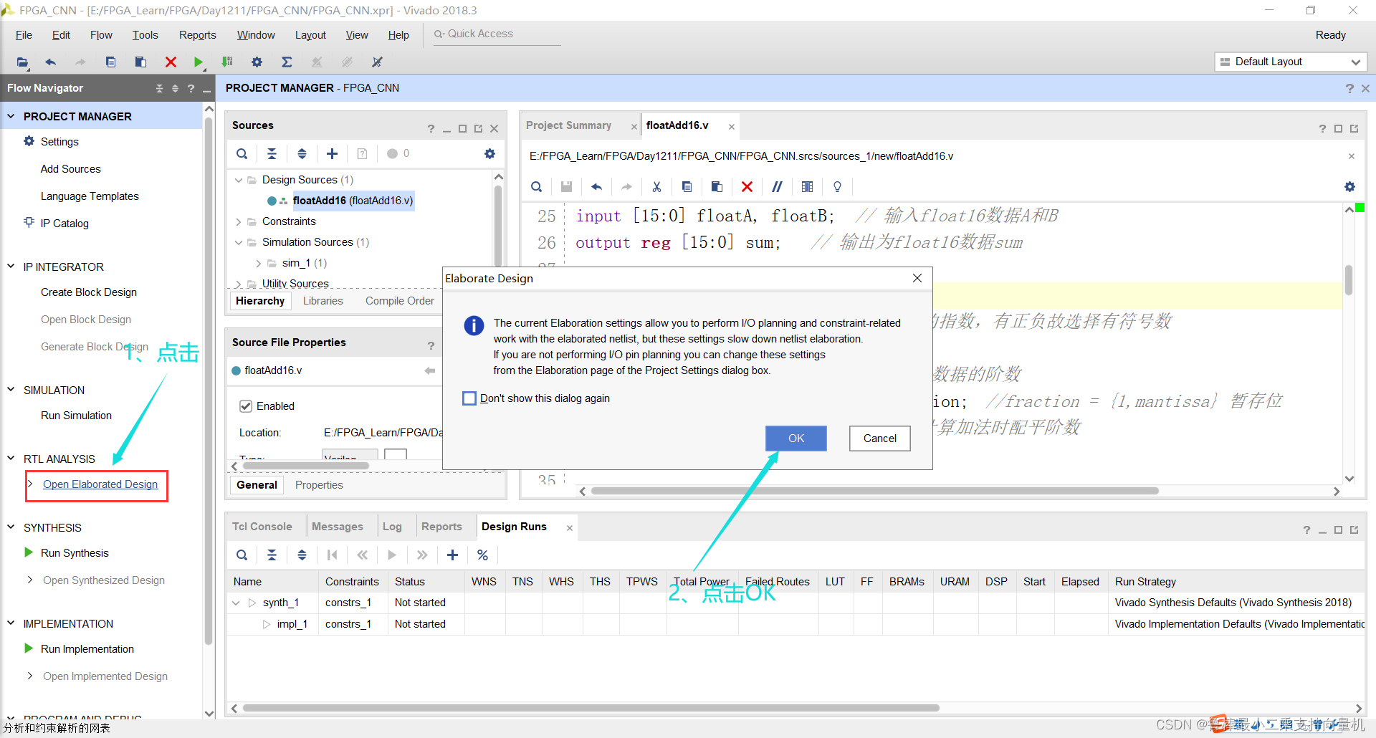Collapse the synth_1 run row
The image size is (1376, 738).
pos(236,603)
